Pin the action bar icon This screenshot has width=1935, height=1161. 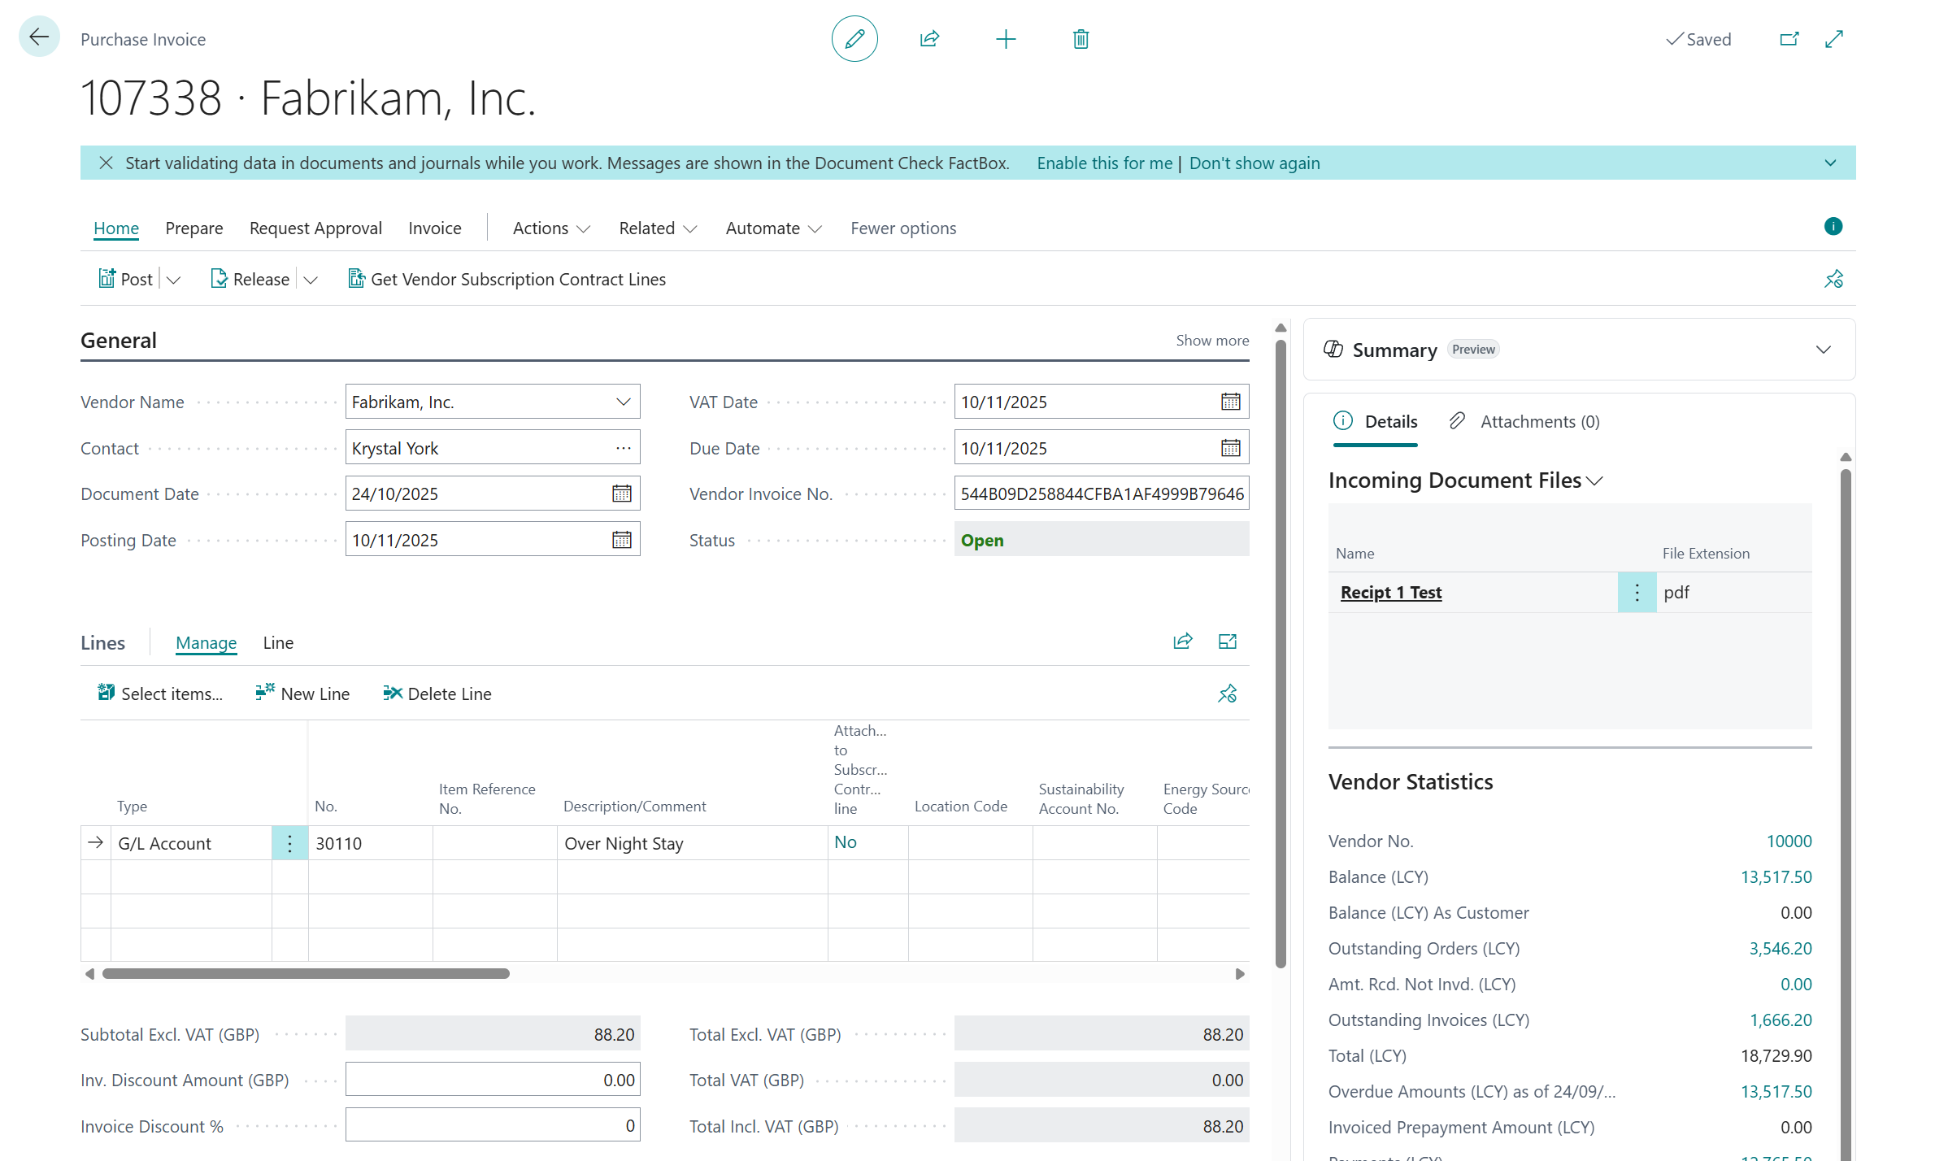[x=1833, y=280]
